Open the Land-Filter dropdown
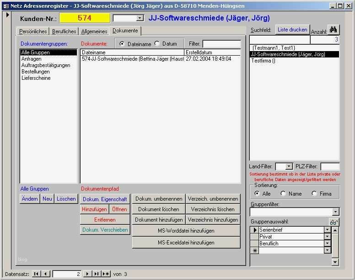 point(289,166)
